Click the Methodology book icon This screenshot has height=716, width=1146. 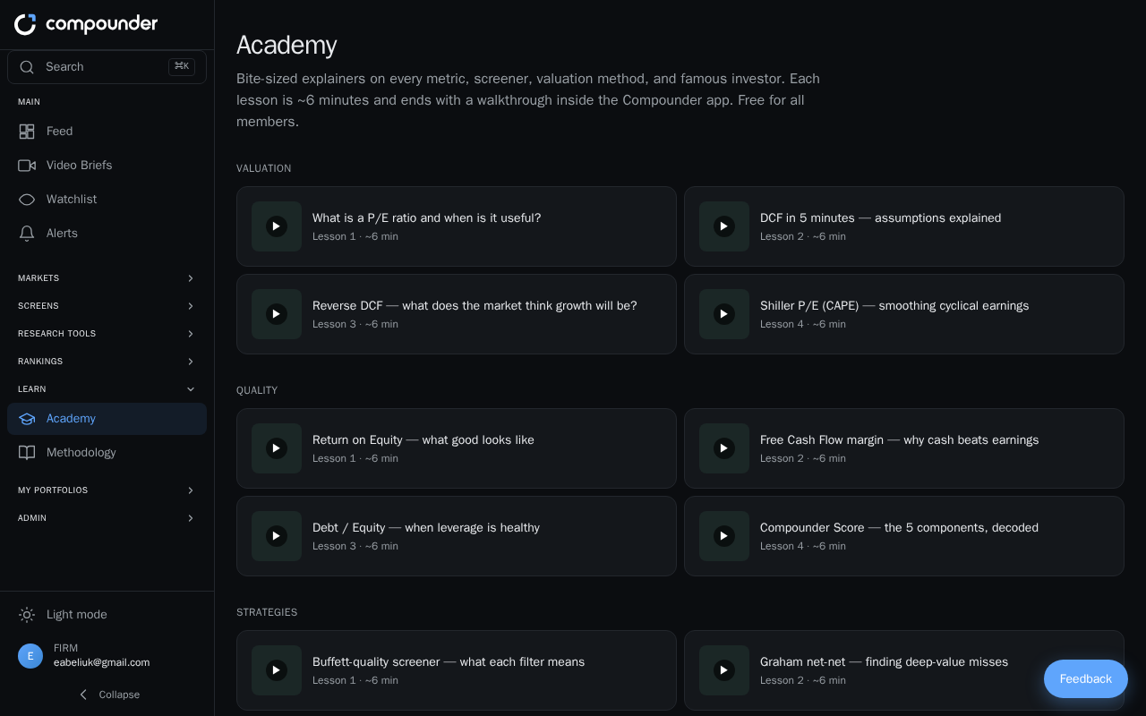pyautogui.click(x=27, y=453)
